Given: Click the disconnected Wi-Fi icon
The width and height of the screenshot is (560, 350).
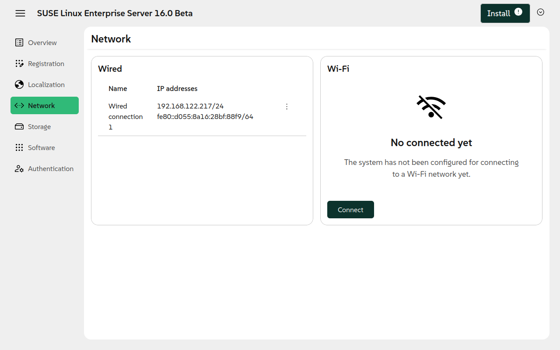Looking at the screenshot, I should point(431,106).
